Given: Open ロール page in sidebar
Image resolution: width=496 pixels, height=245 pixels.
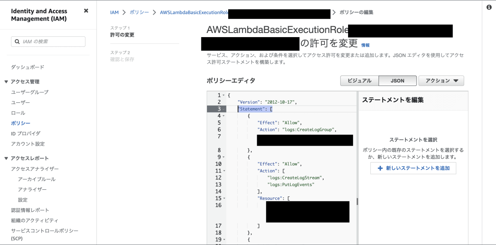Looking at the screenshot, I should click(x=18, y=113).
